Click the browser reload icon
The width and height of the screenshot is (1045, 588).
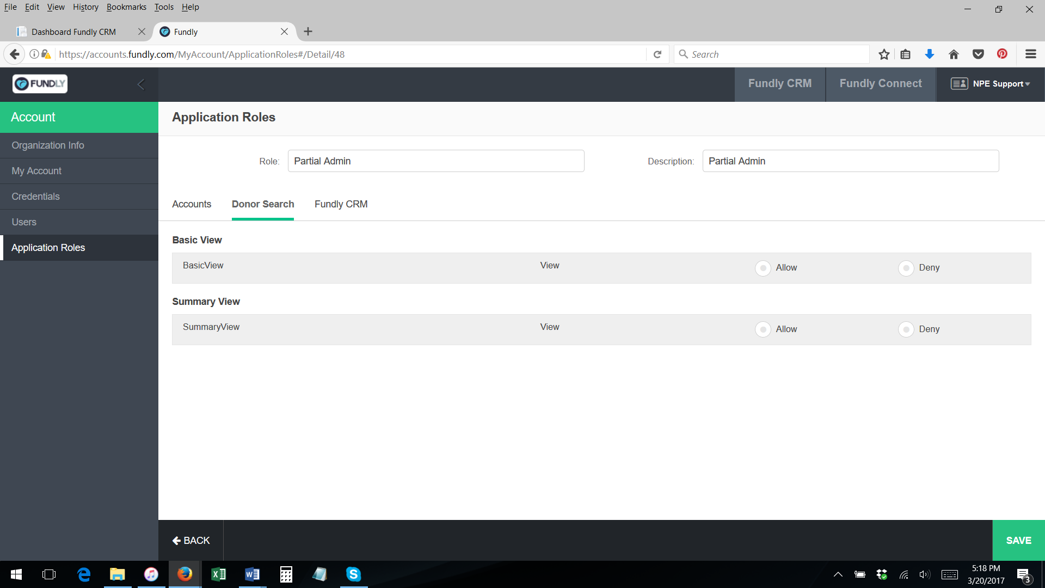click(657, 54)
